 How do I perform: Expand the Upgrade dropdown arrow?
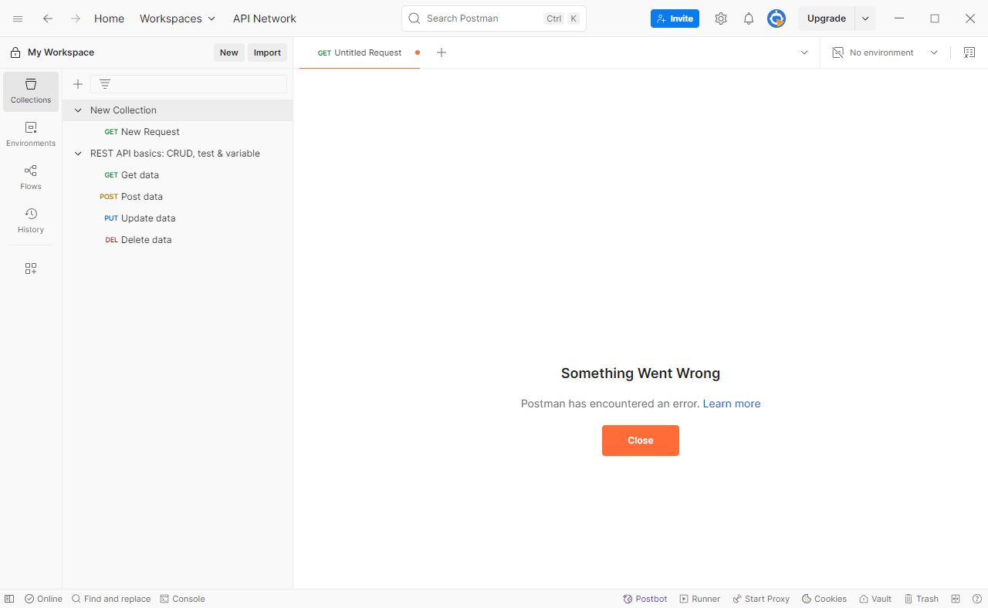tap(865, 19)
